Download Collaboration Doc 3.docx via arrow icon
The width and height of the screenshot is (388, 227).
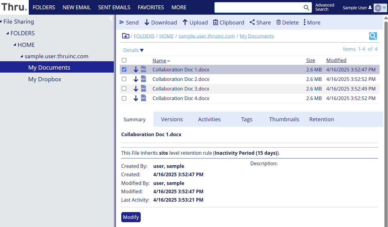pos(136,89)
